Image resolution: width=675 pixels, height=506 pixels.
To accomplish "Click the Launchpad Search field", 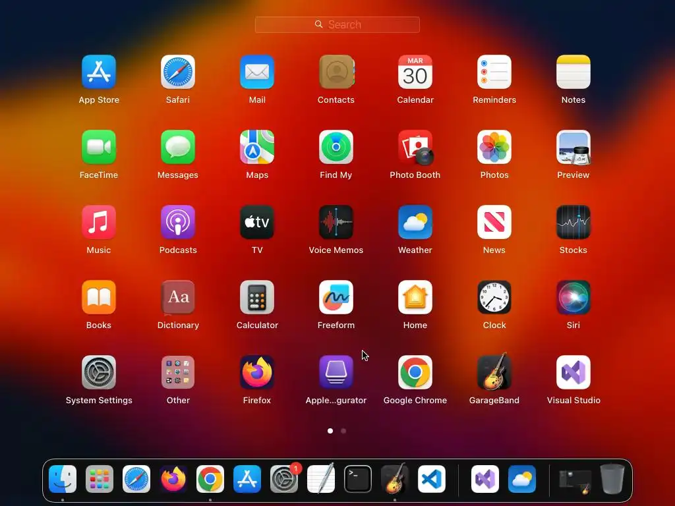I will tap(337, 24).
